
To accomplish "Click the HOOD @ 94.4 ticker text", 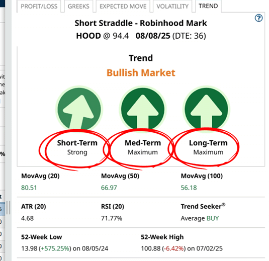I will pos(102,36).
